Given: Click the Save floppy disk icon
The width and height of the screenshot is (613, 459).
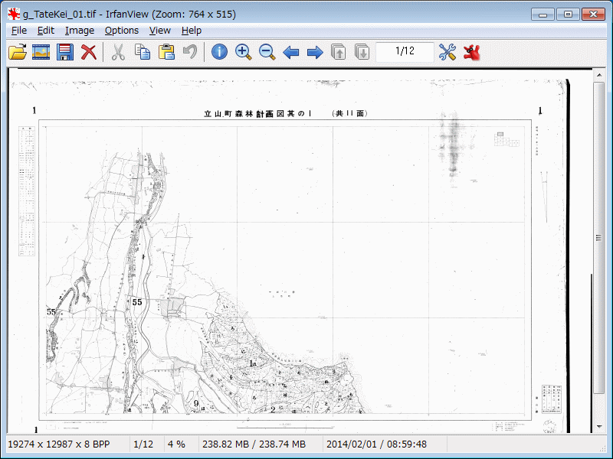Looking at the screenshot, I should pos(65,52).
